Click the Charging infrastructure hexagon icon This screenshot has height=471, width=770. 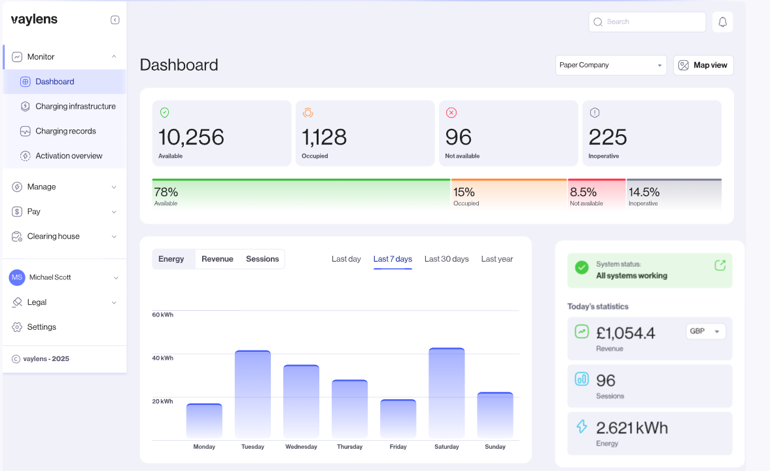pyautogui.click(x=25, y=106)
